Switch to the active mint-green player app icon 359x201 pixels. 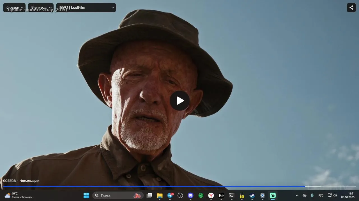pos(273,195)
